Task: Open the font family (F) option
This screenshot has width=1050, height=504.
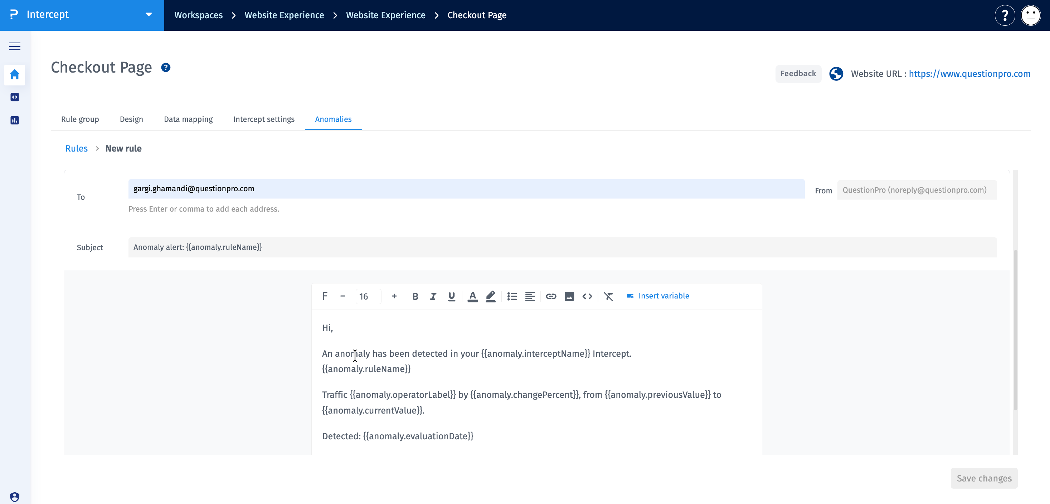Action: pyautogui.click(x=325, y=296)
